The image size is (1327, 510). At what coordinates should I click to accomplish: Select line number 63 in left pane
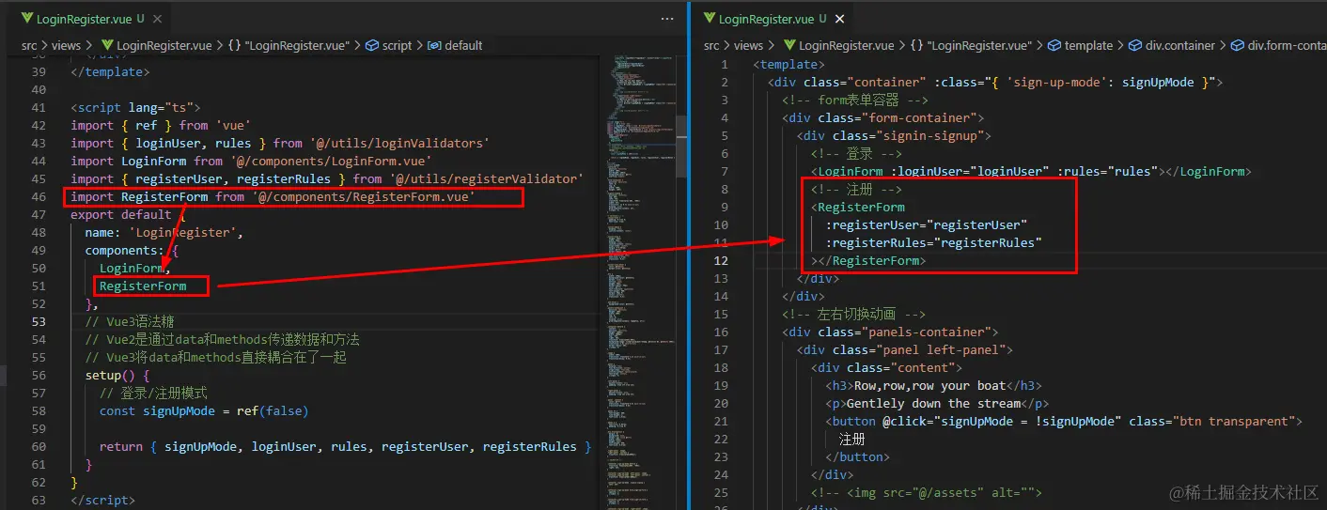point(39,501)
